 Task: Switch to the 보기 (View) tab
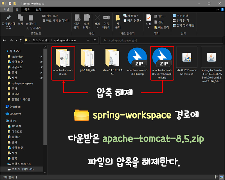(39, 10)
